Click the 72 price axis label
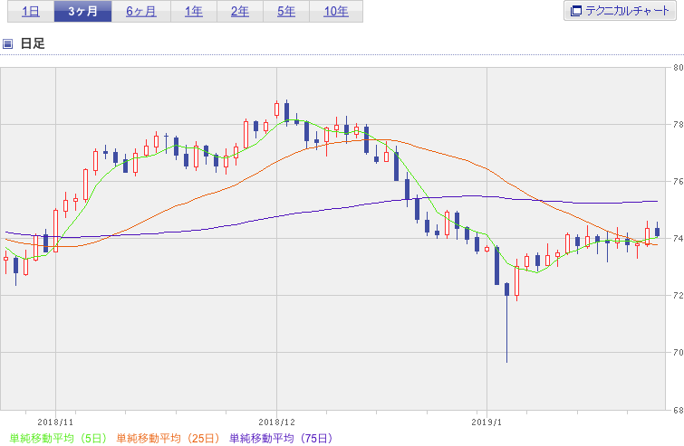684x446 pixels. tap(678, 295)
